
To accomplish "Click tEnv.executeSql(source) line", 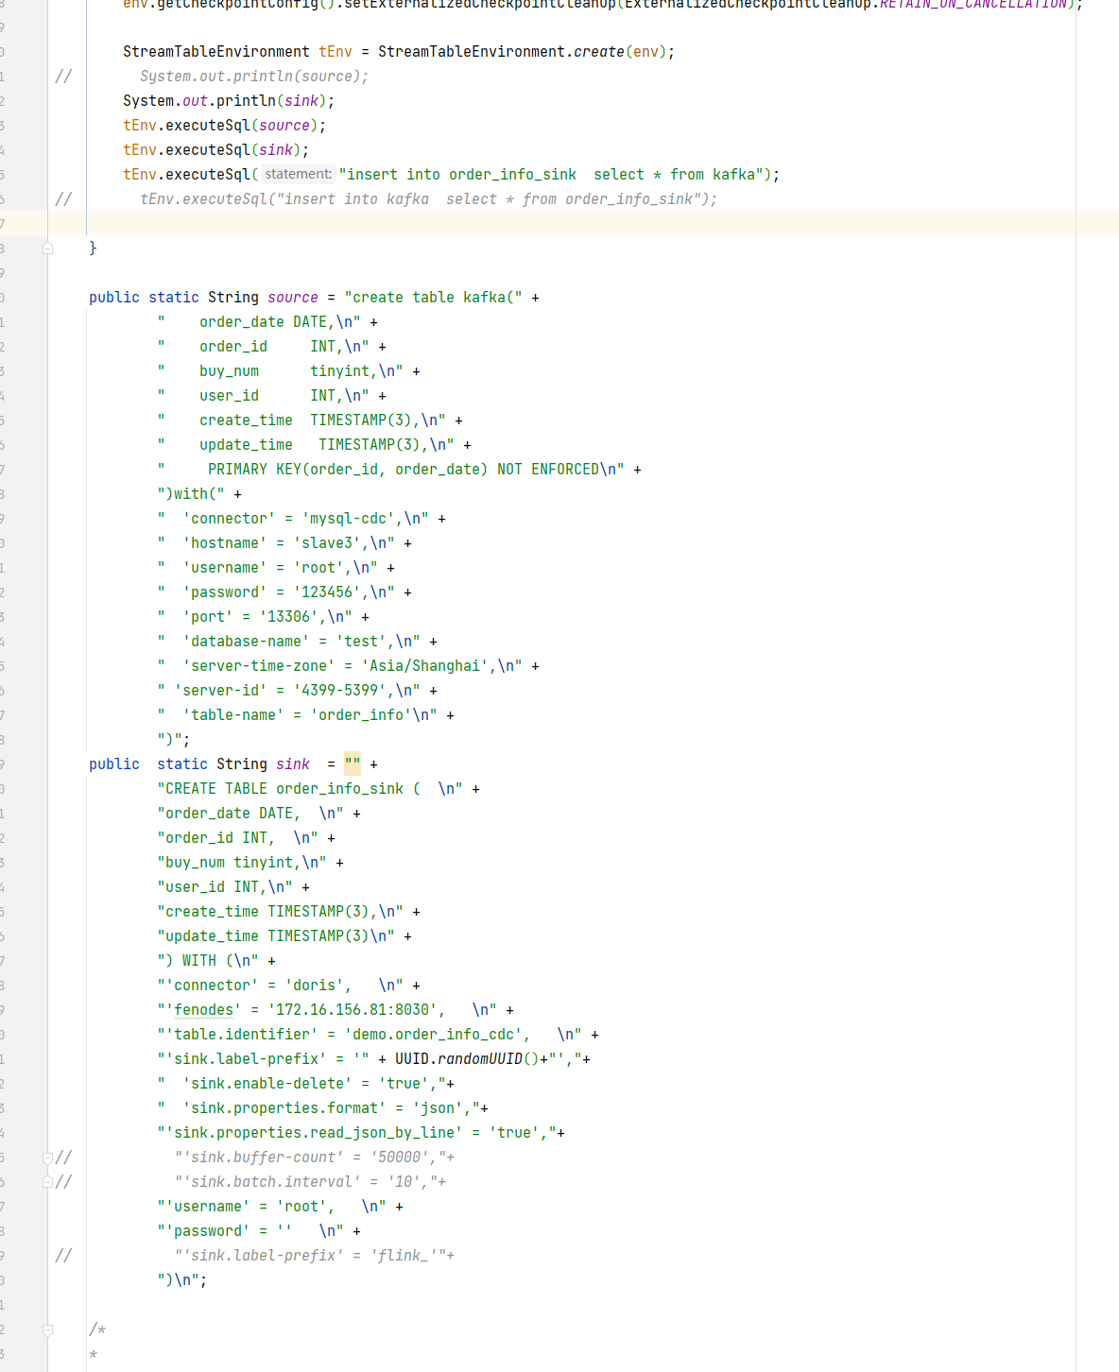I will pos(224,126).
